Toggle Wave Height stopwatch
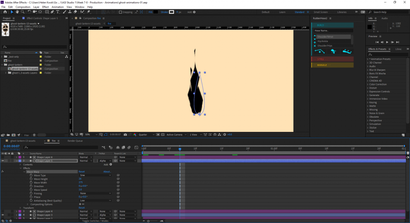This screenshot has width=410, height=223. pos(31,179)
